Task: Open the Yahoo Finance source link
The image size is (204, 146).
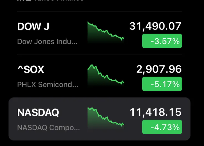Action: 58,1
